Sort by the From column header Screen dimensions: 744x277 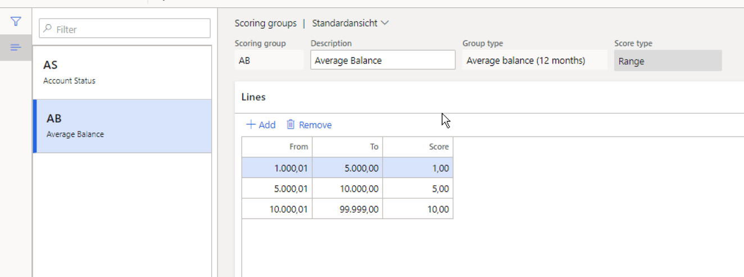pos(277,147)
